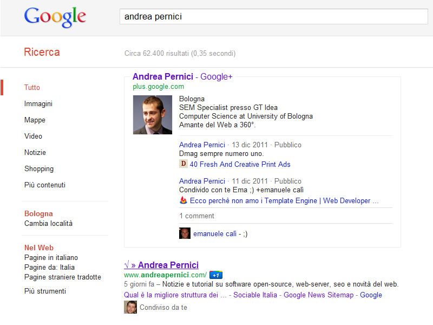Click the flame favicon beside Template Engine link
Image resolution: width=433 pixels, height=325 pixels.
click(183, 200)
